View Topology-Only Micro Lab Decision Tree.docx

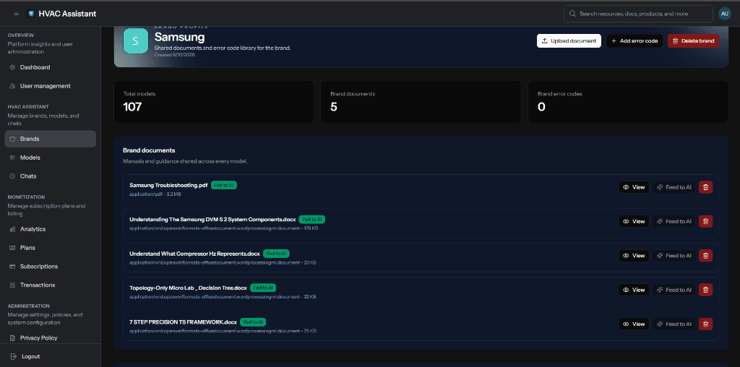(634, 290)
